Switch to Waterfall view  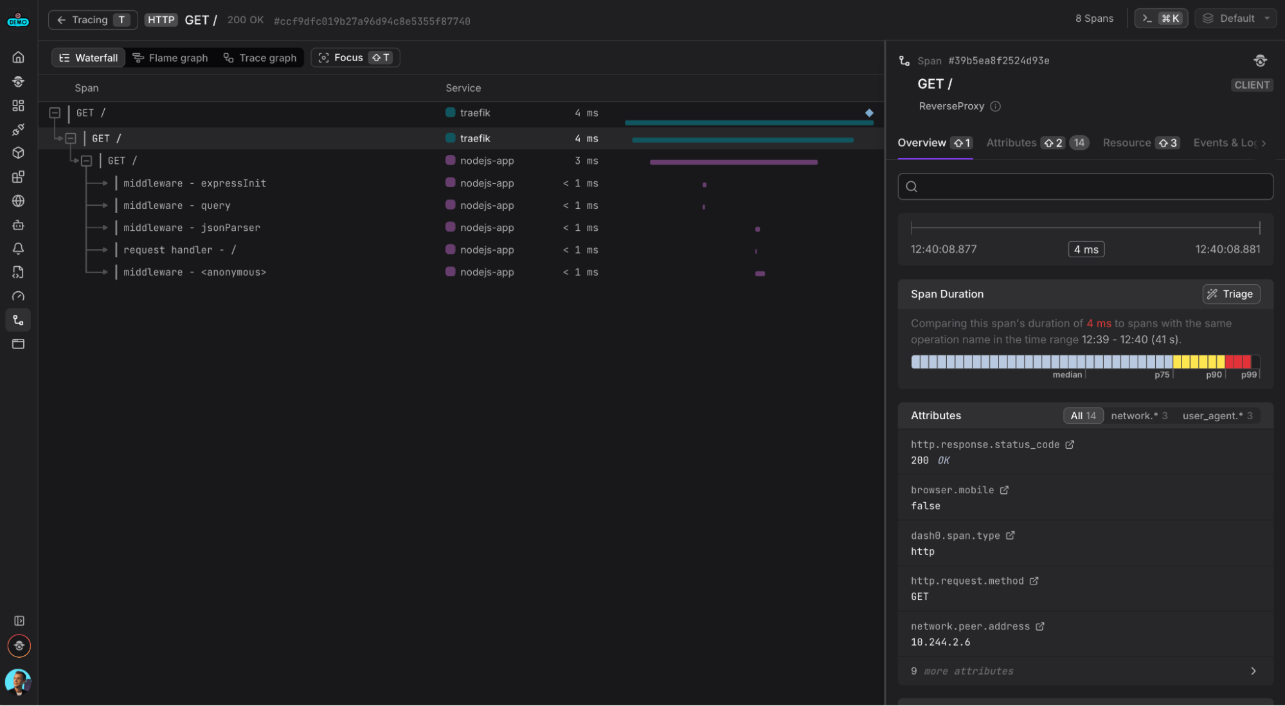(89, 58)
